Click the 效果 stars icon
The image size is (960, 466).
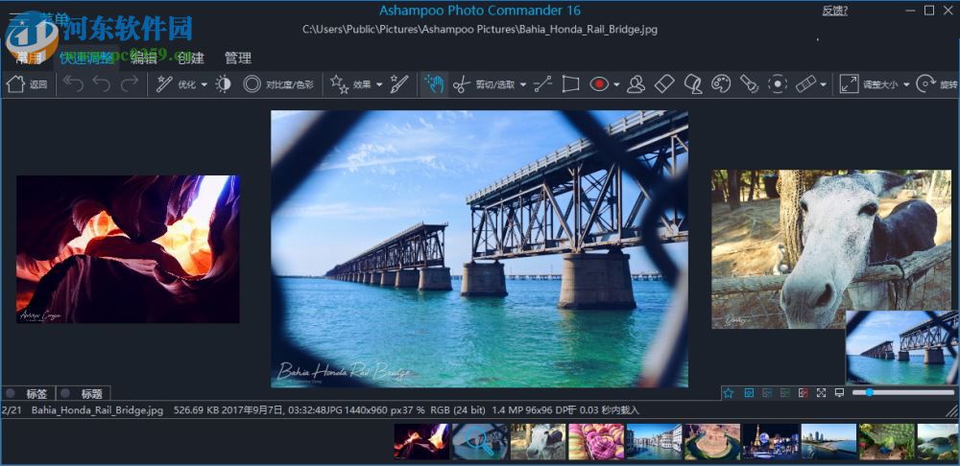[x=339, y=84]
